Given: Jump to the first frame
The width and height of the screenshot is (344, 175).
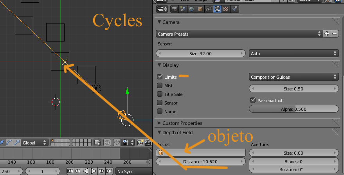Looking at the screenshot, I should [70, 171].
